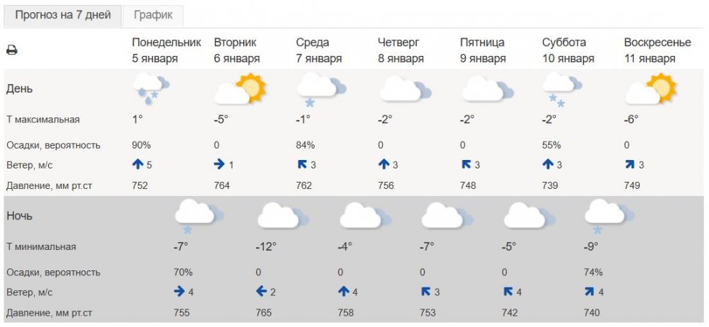Screen dimensions: 709x327
Task: Click the "День" section label
Action: tap(20, 89)
